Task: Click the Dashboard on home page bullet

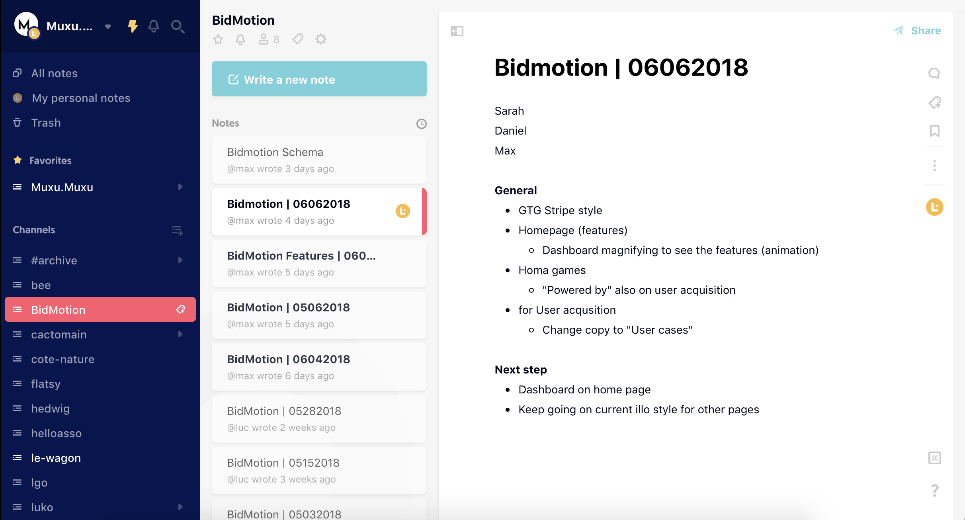Action: [584, 389]
